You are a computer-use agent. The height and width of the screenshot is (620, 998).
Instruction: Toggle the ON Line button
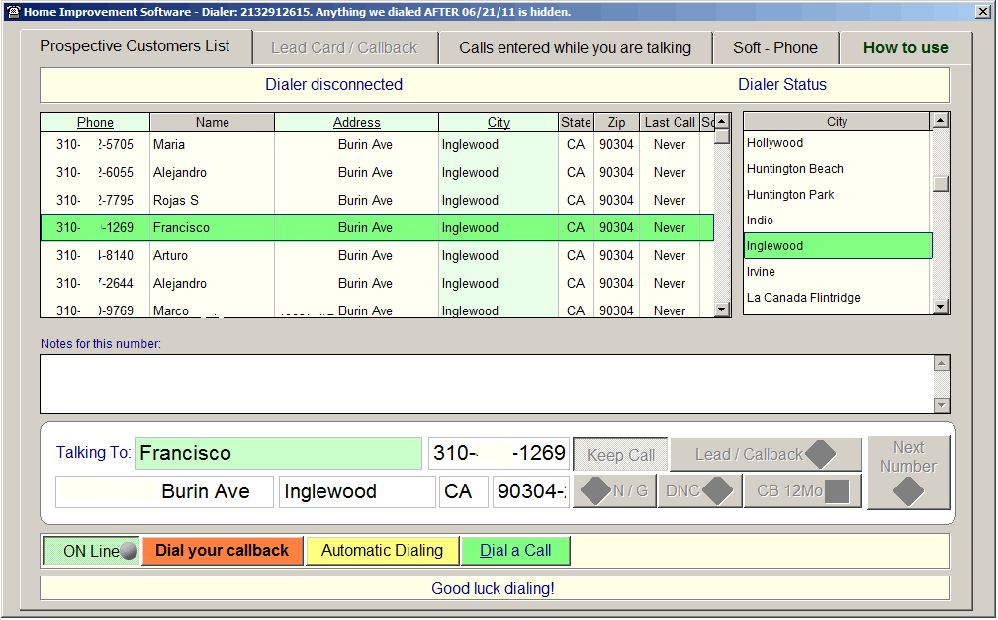pyautogui.click(x=91, y=551)
